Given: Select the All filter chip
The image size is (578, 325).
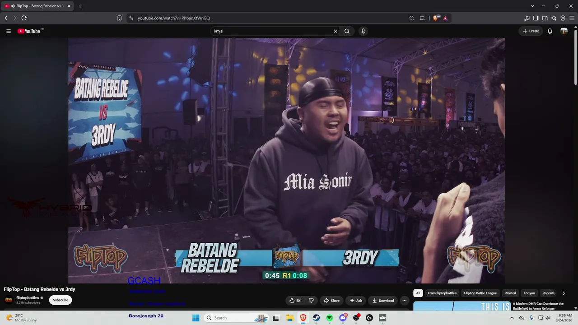Looking at the screenshot, I should click(x=418, y=293).
